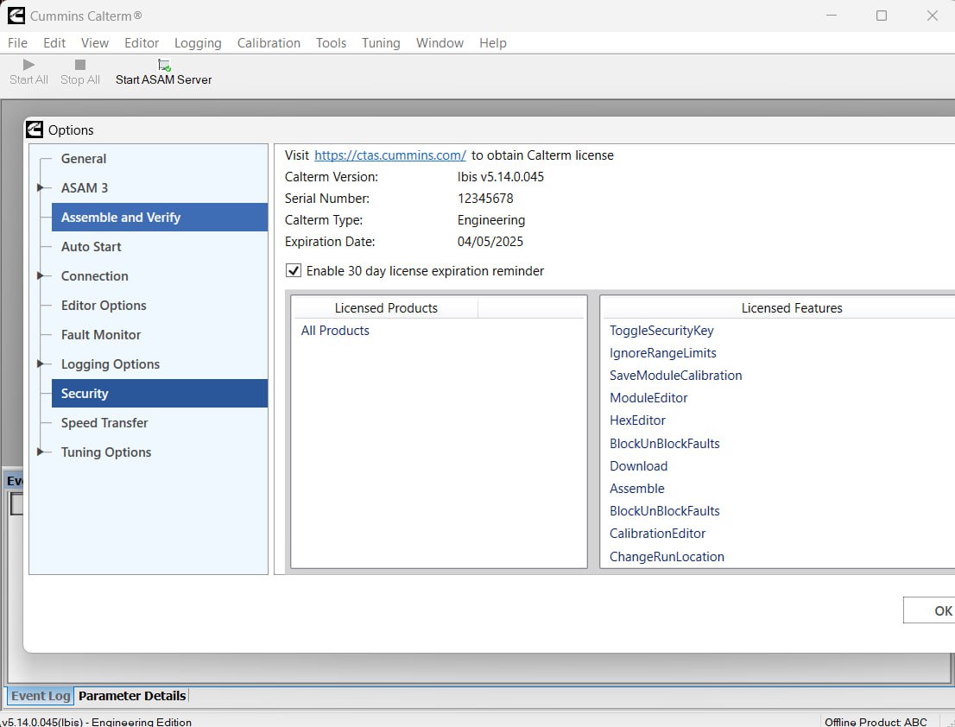The image size is (955, 727).
Task: Select All Products in Licensed Products list
Action: 335,331
